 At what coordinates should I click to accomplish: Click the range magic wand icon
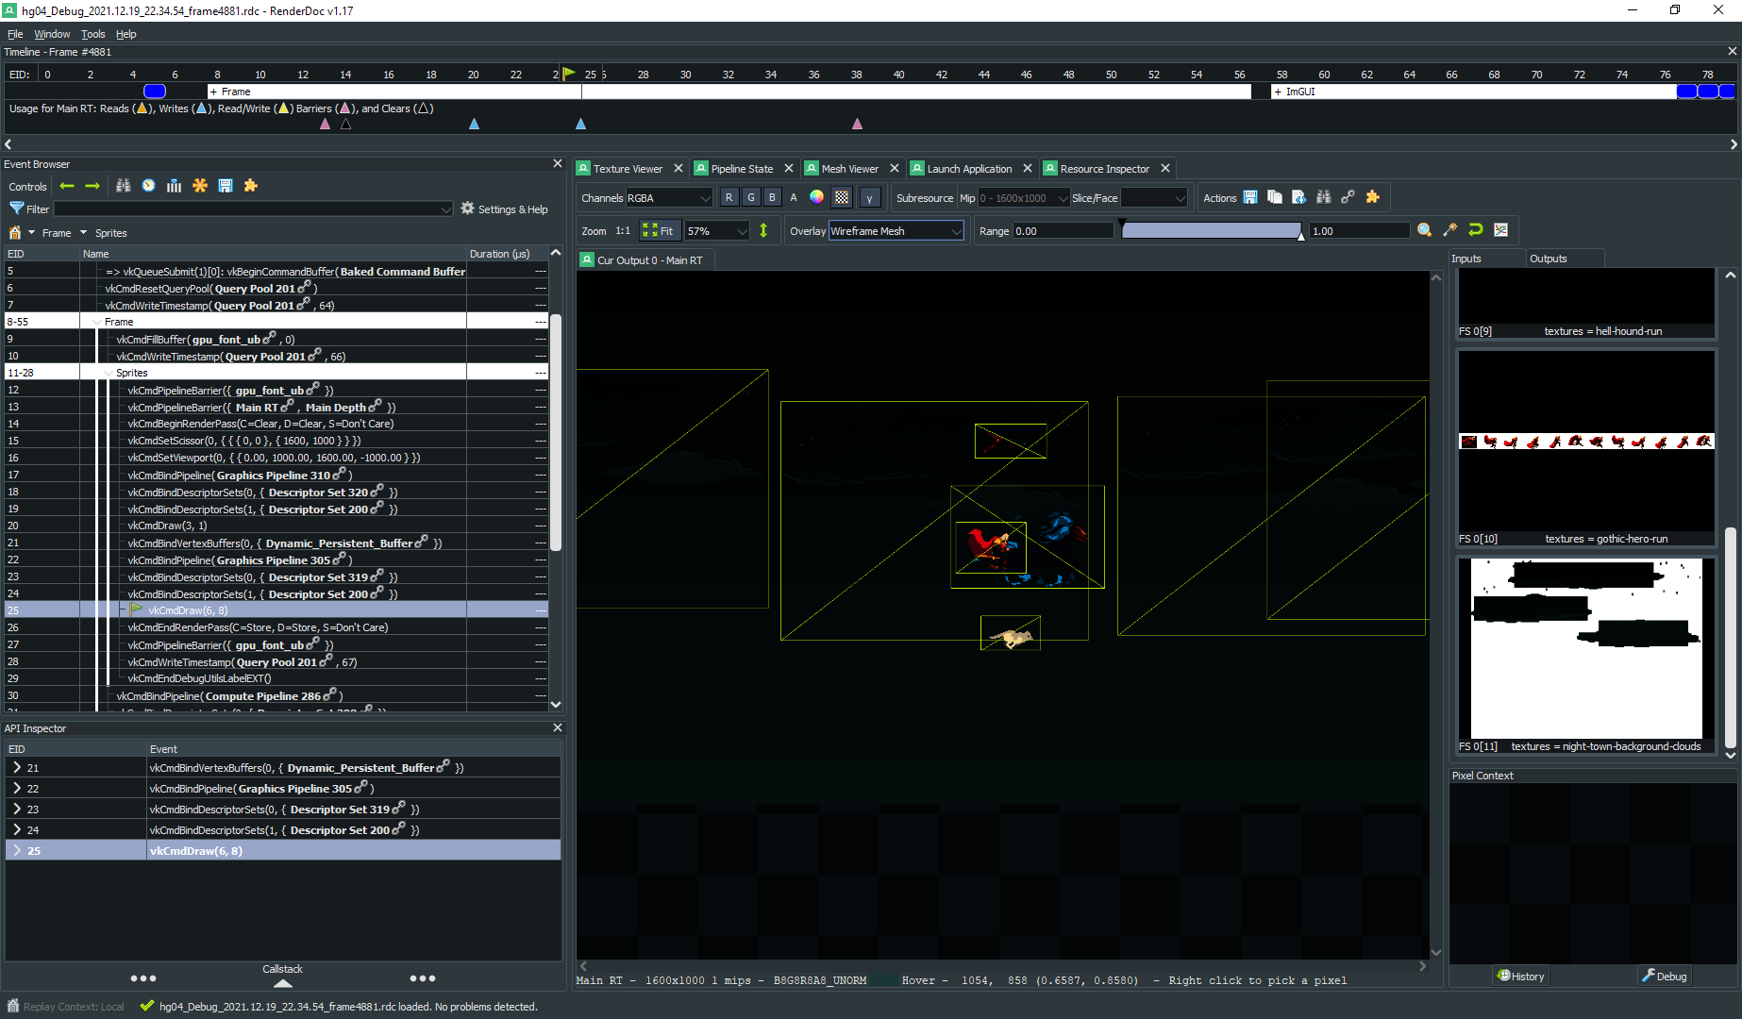[x=1450, y=230]
